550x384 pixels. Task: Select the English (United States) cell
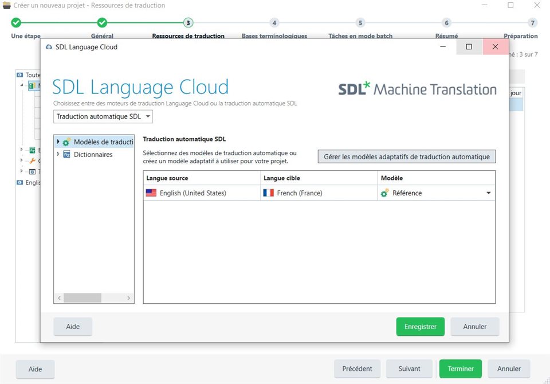point(202,193)
